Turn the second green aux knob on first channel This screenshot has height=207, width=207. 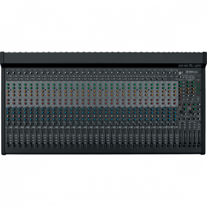pos(8,88)
